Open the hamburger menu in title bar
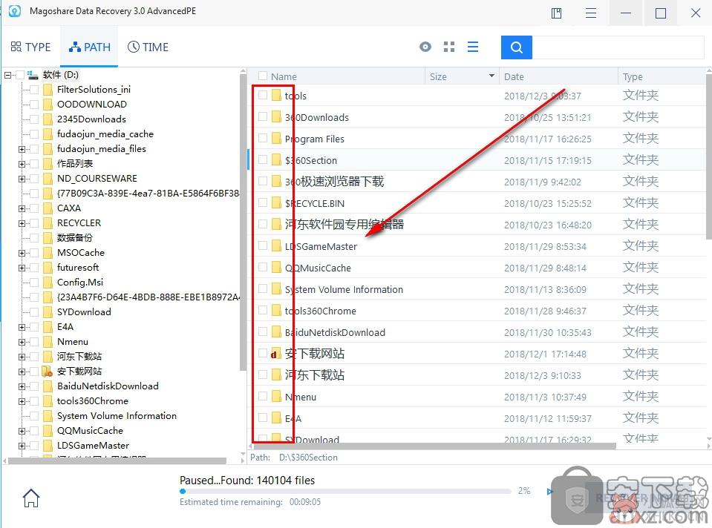This screenshot has height=528, width=712. (x=591, y=13)
